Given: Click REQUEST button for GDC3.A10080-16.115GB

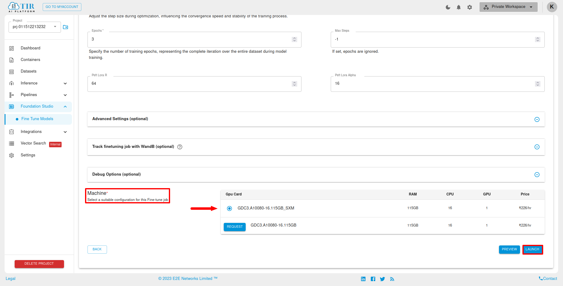Looking at the screenshot, I should 235,227.
